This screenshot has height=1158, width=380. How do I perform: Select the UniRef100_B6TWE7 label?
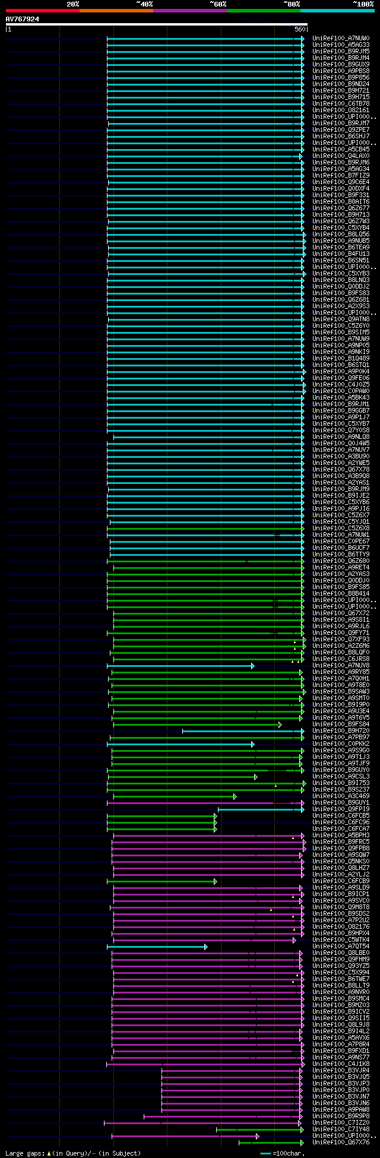pos(341,979)
